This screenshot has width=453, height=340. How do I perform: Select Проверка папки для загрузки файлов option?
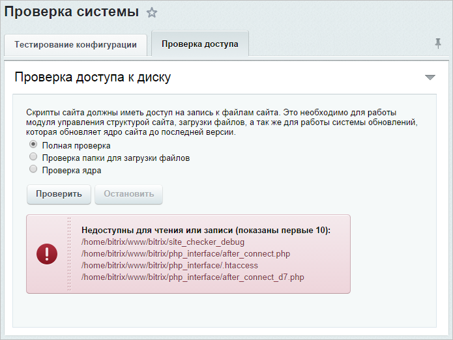33,156
